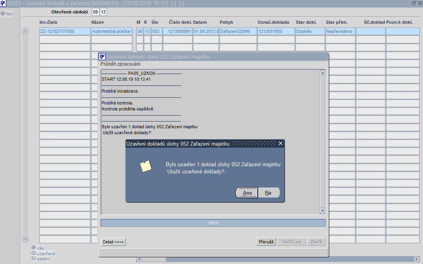Click the down arrow of record list scrollbar
The height and width of the screenshot is (264, 423).
(x=25, y=239)
